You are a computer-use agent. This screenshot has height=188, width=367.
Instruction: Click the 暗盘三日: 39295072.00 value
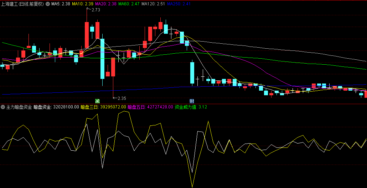103,107
